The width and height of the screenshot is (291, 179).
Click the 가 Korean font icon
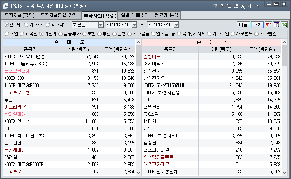pyautogui.click(x=249, y=6)
